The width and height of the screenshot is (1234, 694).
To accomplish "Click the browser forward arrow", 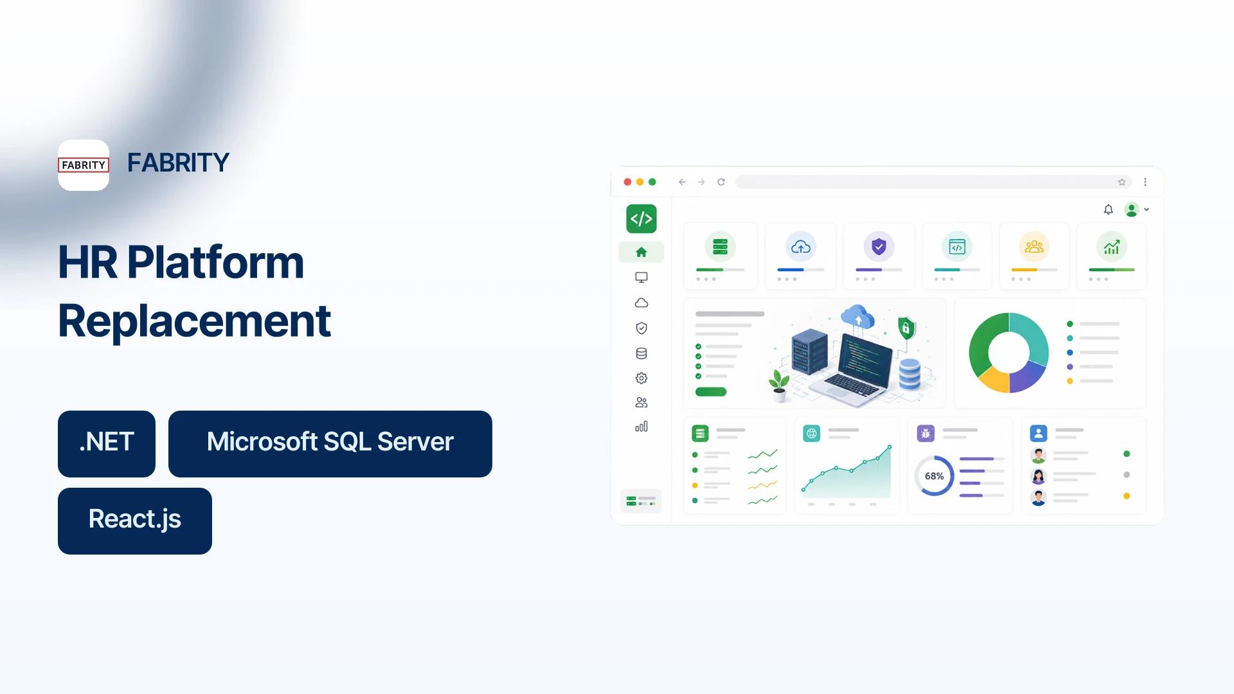I will click(x=701, y=182).
